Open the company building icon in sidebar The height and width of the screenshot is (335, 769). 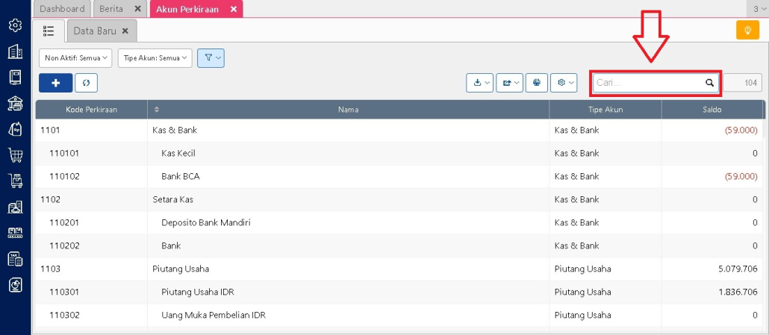point(15,51)
